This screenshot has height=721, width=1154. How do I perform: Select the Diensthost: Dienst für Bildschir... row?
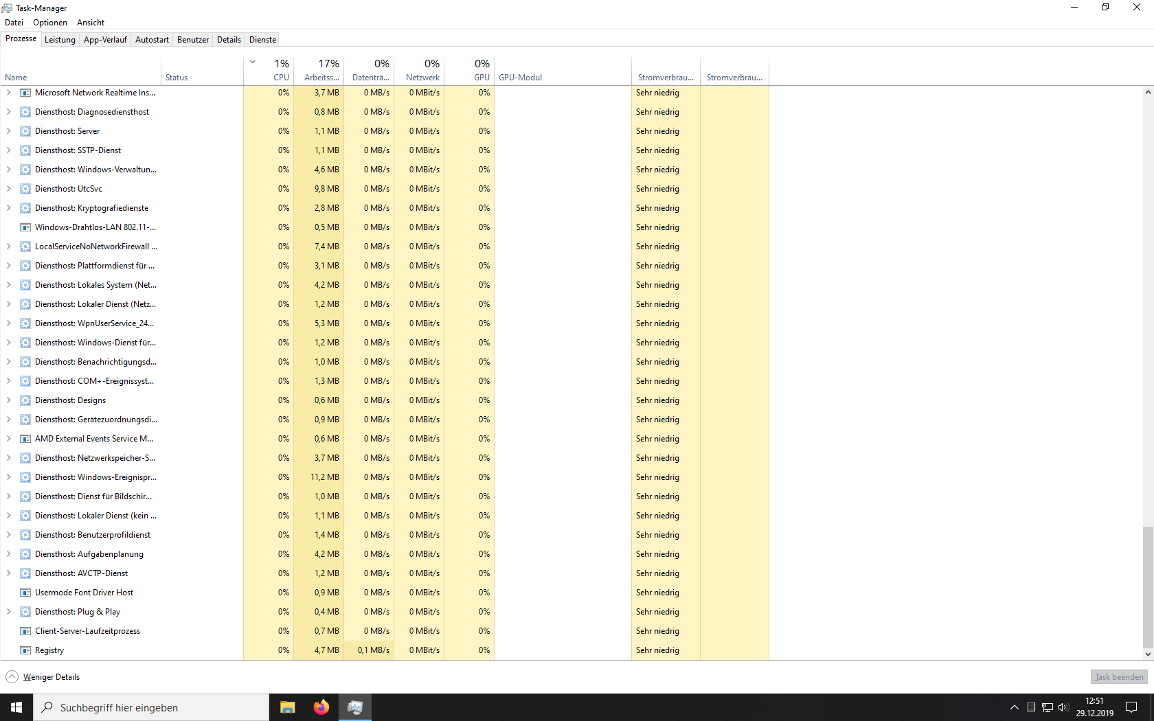(384, 496)
